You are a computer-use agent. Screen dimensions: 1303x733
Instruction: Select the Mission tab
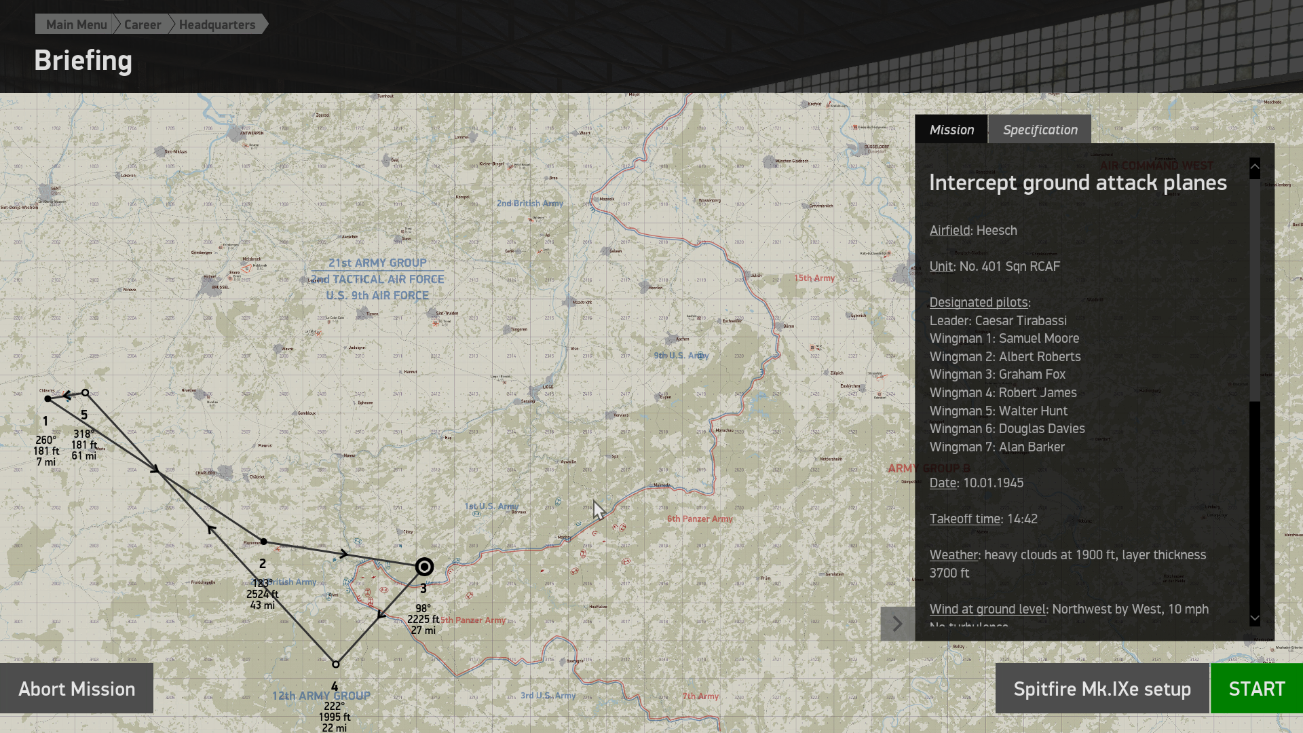(951, 130)
